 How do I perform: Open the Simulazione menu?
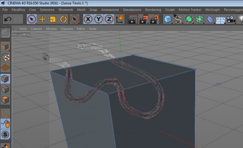coord(132,10)
